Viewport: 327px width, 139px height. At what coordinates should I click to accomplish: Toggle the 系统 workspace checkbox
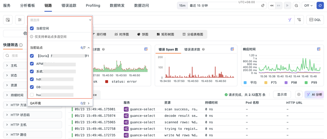click(32, 71)
